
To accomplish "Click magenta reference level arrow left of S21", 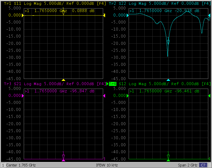I will [x=23, y=96].
